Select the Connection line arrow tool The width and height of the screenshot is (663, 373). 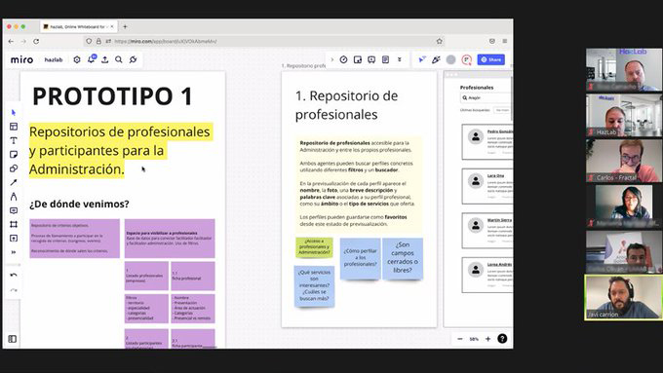coord(14,182)
